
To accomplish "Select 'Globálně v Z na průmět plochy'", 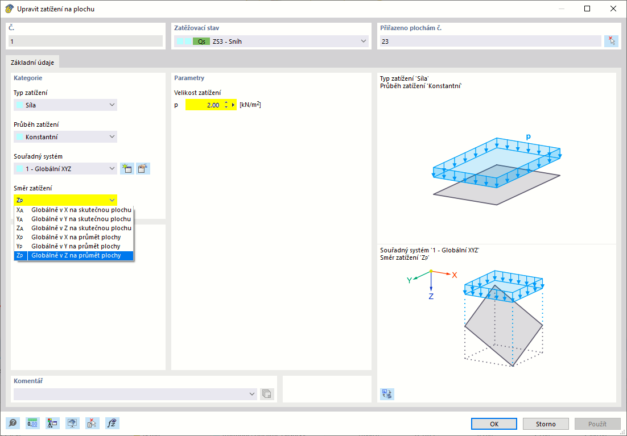I will point(73,255).
